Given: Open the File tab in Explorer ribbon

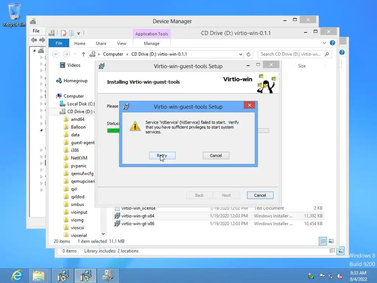Looking at the screenshot, I should click(59, 43).
